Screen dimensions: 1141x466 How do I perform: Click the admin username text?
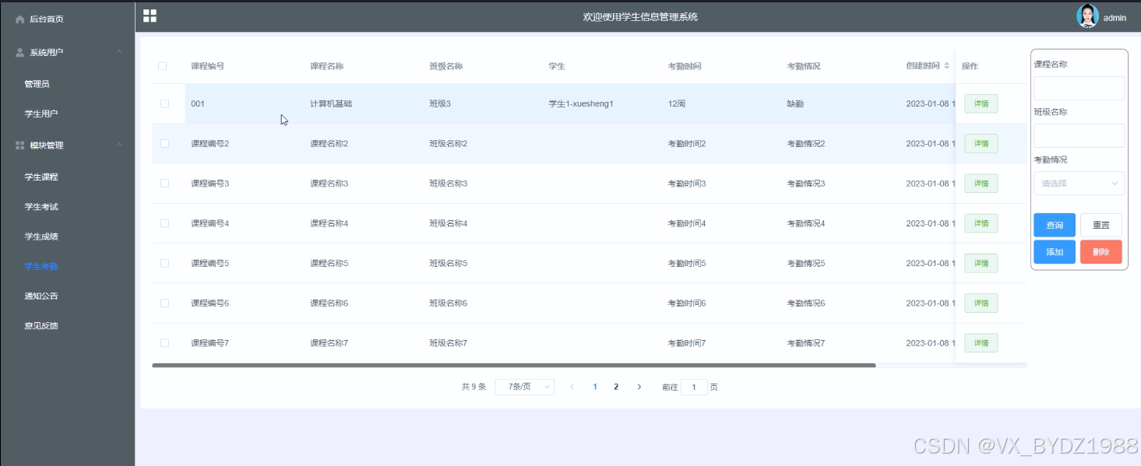(x=1115, y=18)
